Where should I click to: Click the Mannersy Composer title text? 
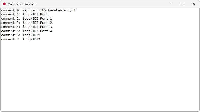tap(22, 4)
